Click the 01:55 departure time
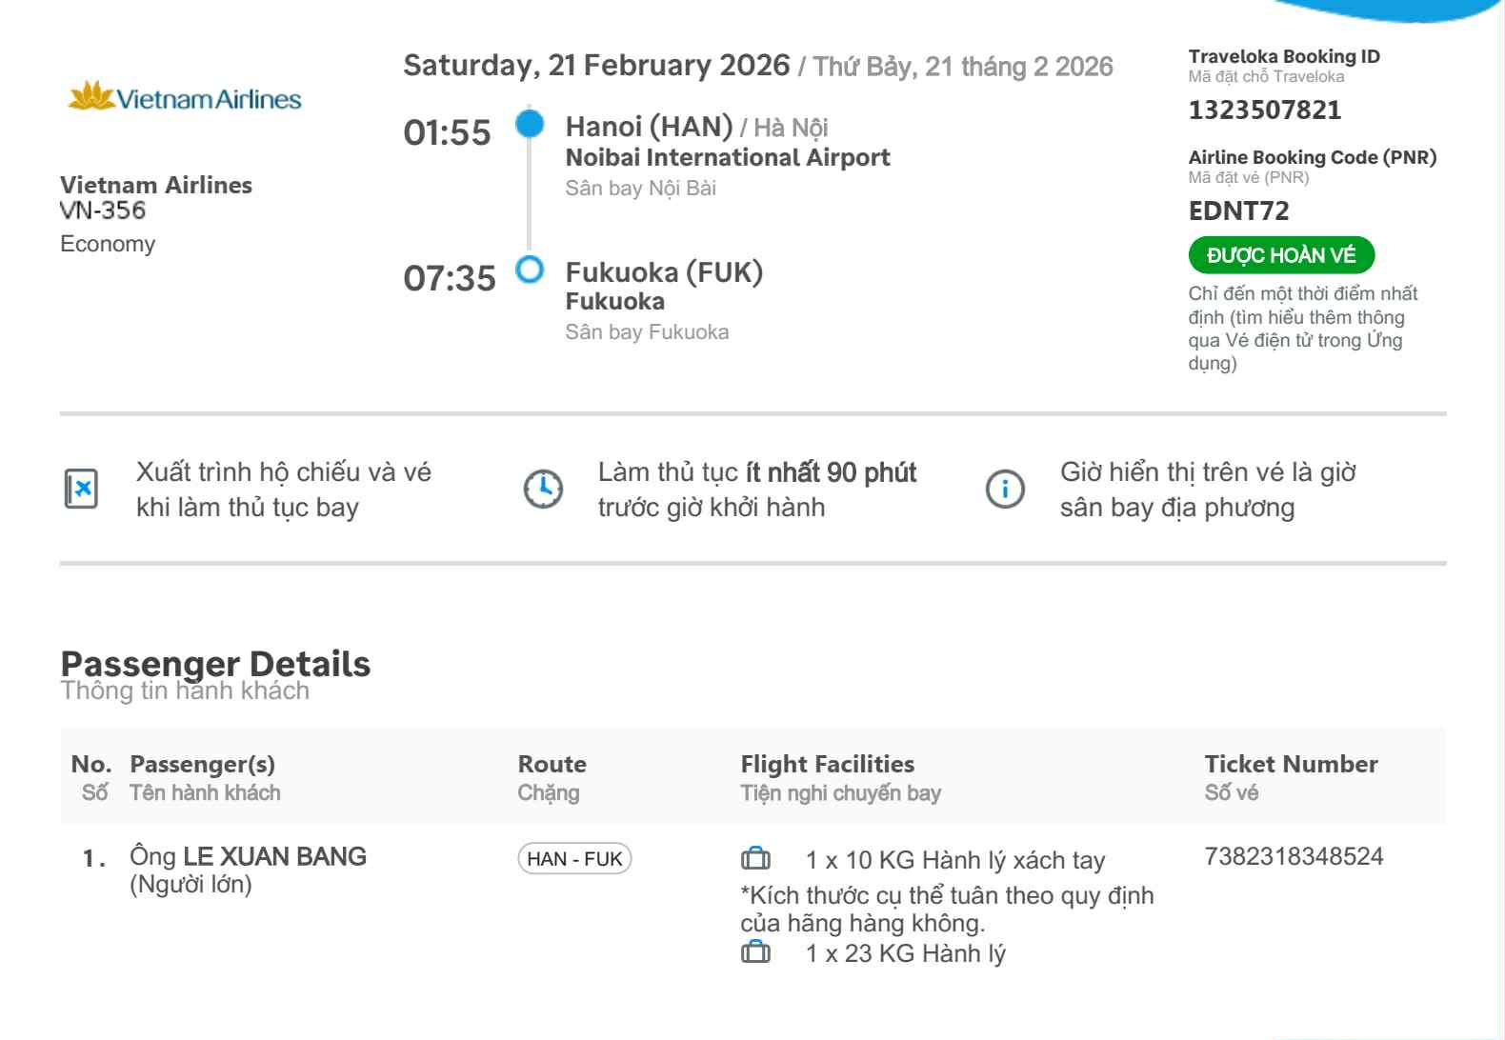The height and width of the screenshot is (1040, 1505). tap(447, 132)
